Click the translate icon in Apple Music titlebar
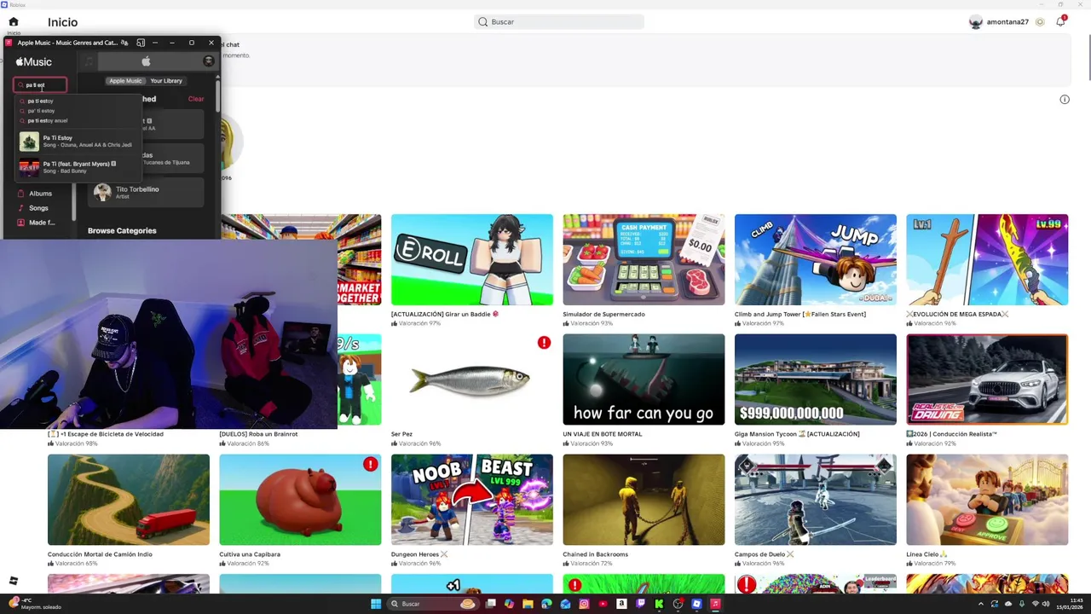 124,43
